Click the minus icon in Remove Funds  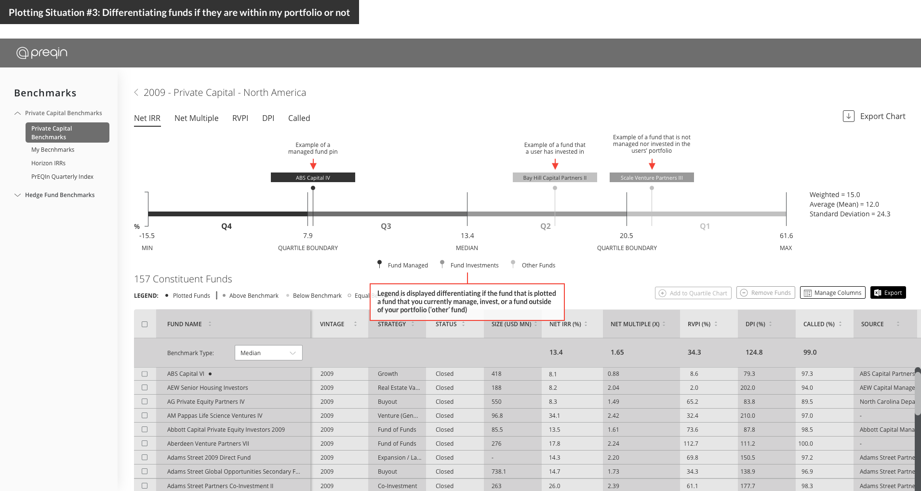click(x=744, y=292)
